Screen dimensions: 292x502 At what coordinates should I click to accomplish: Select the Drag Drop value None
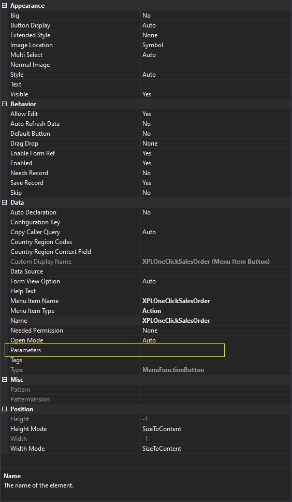coord(150,144)
